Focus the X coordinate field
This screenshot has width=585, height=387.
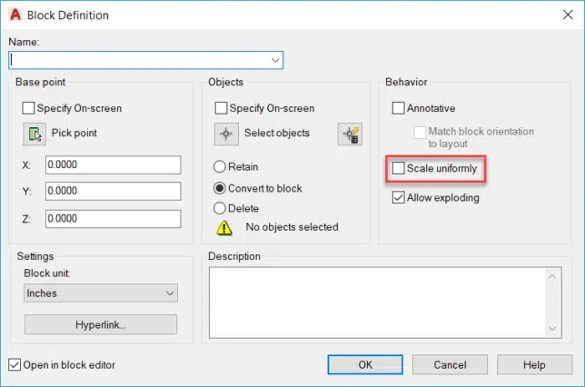point(114,165)
